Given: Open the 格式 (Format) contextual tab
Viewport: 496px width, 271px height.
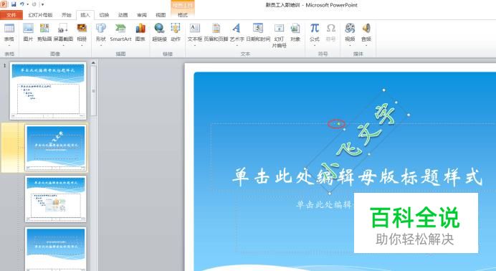Looking at the screenshot, I should (183, 15).
